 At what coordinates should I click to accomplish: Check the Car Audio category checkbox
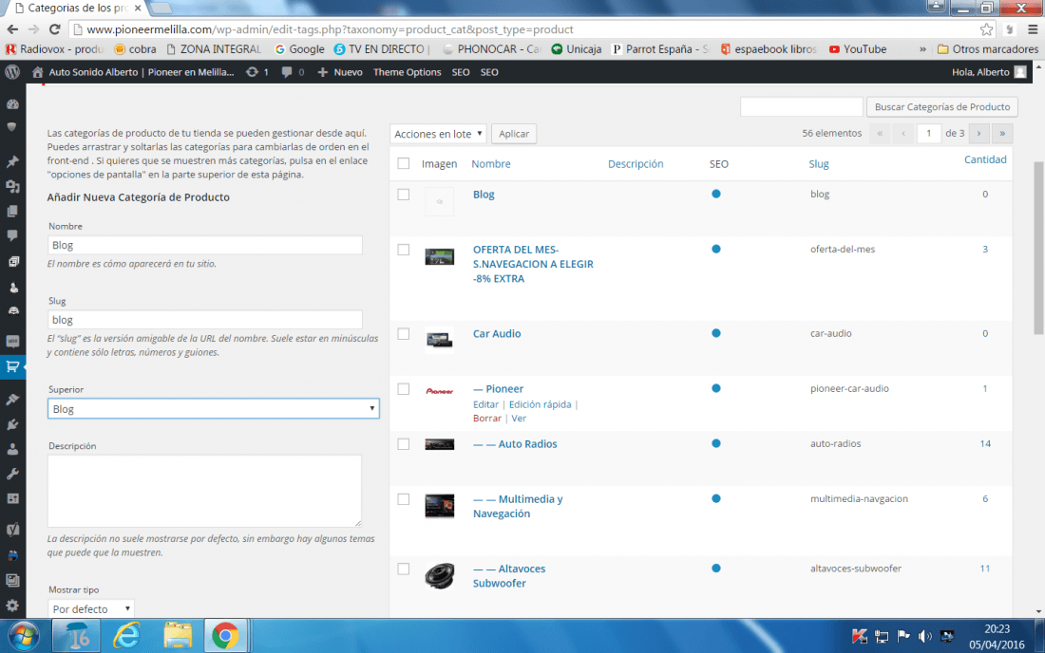pos(403,333)
